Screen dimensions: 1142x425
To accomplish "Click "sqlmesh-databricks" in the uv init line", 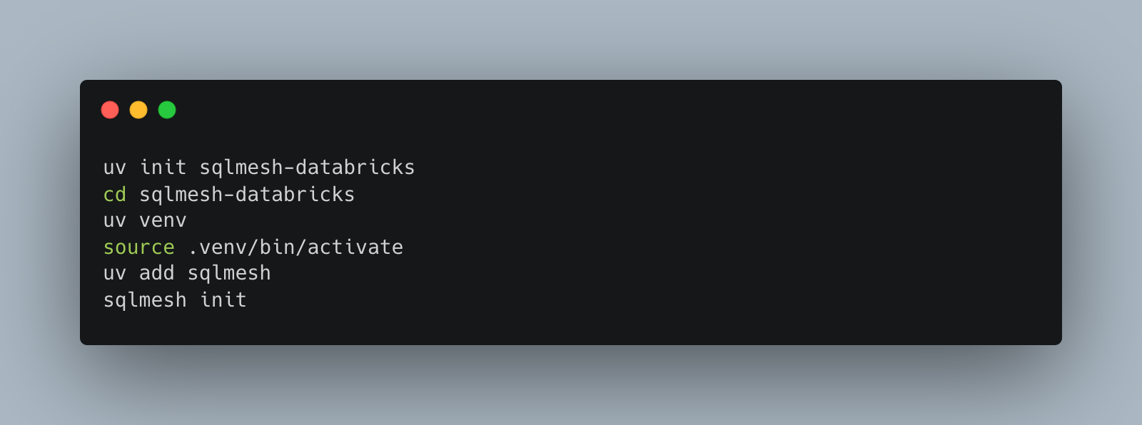I will coord(307,168).
